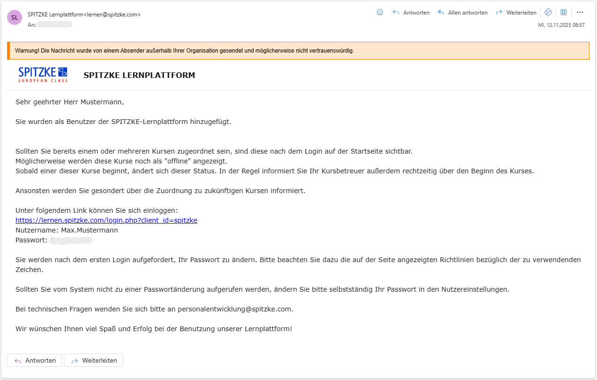Click the SL sender avatar
Image resolution: width=597 pixels, height=380 pixels.
(15, 17)
